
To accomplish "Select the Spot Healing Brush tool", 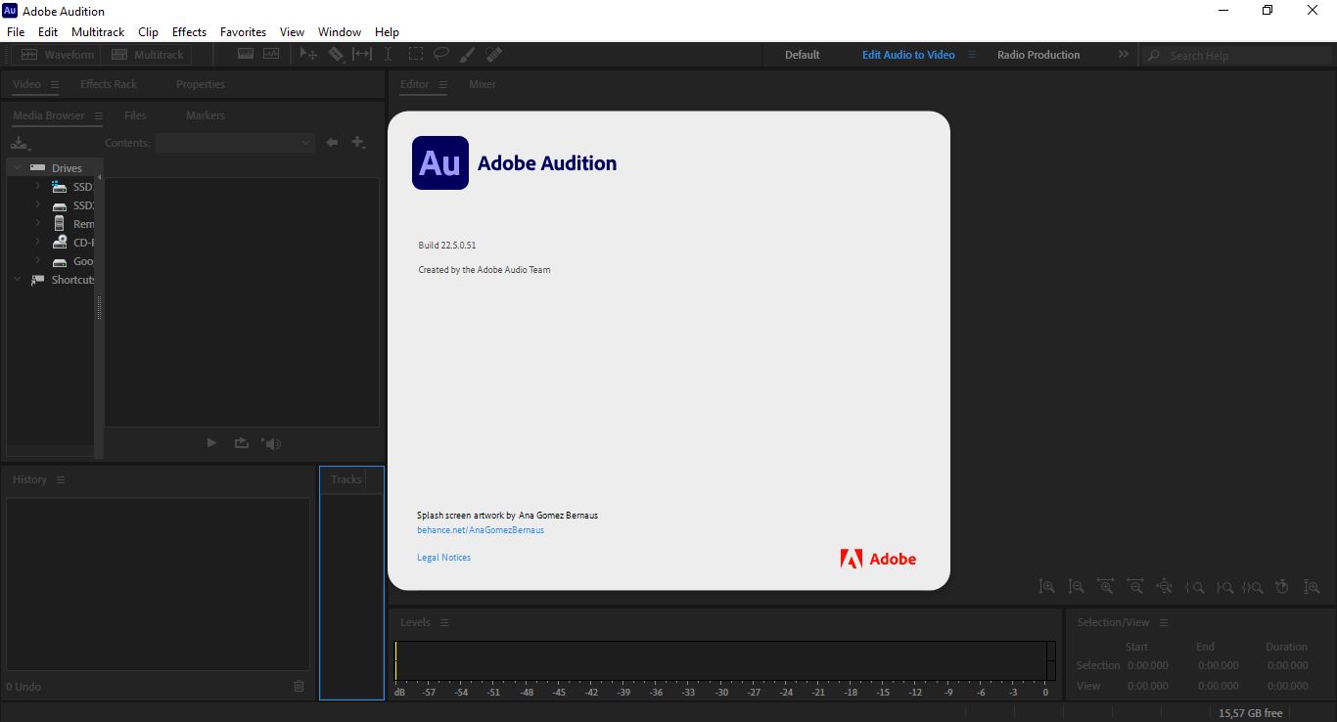I will pos(494,55).
